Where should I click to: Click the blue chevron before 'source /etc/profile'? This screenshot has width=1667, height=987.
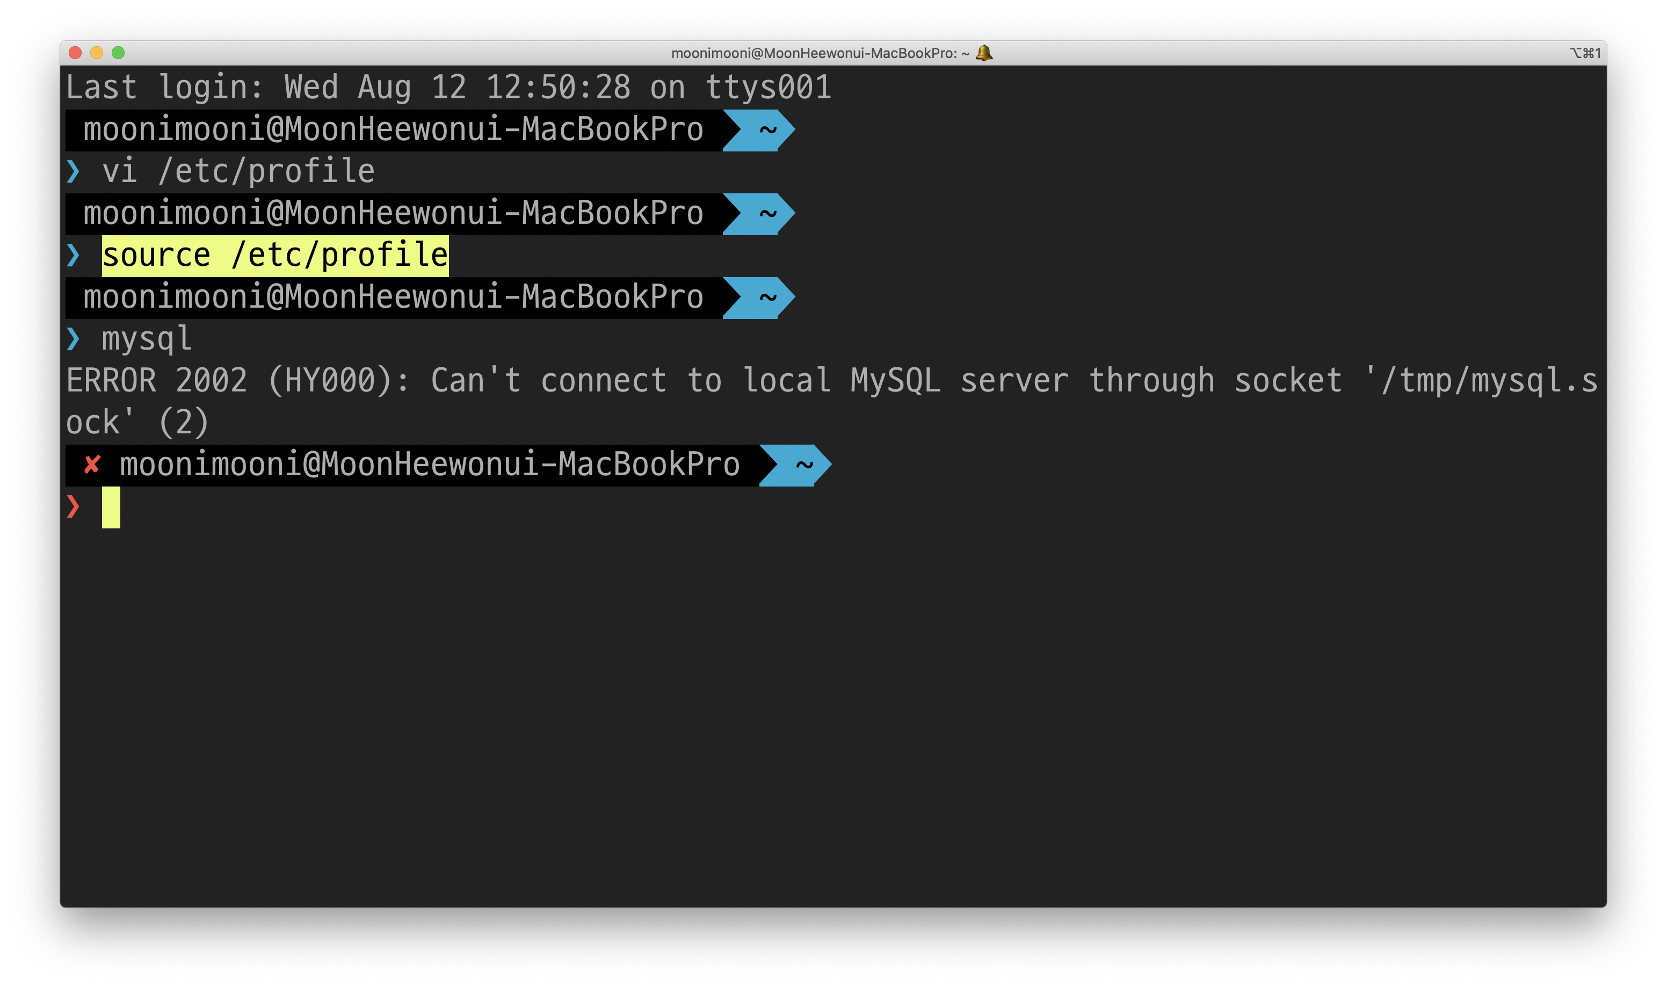pyautogui.click(x=73, y=256)
